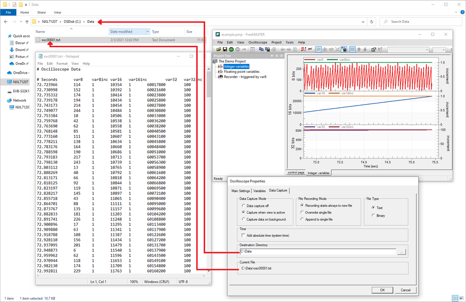
Task: Toggle the vertical-lines grid icon in FreeMASTER toolbar
Action: click(353, 49)
